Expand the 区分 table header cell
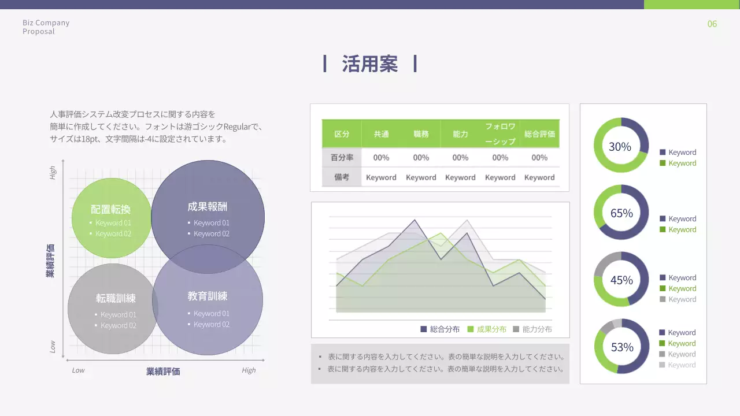Screen dimensions: 740x416 click(342, 133)
